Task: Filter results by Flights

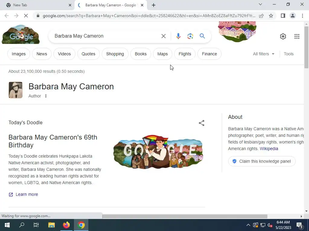Action: 185,54
